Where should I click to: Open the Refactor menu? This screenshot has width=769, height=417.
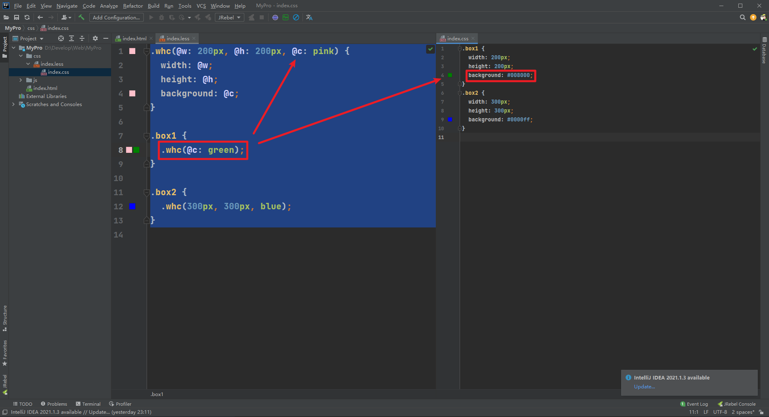(x=133, y=6)
